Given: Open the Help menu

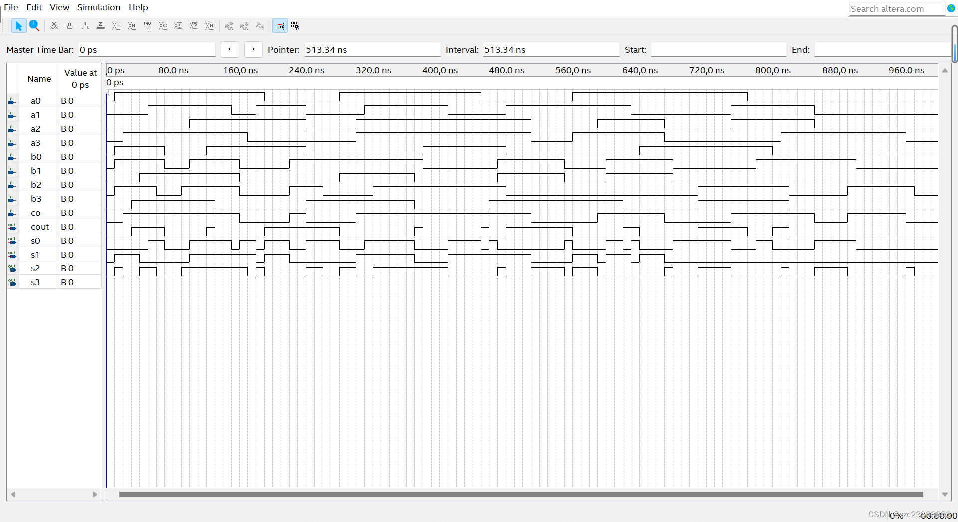Looking at the screenshot, I should pos(138,7).
